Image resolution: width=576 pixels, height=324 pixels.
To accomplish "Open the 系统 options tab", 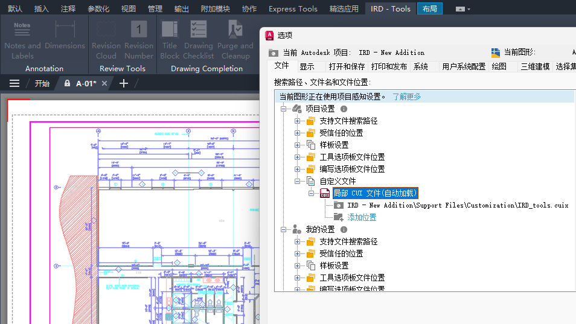I will coord(421,66).
